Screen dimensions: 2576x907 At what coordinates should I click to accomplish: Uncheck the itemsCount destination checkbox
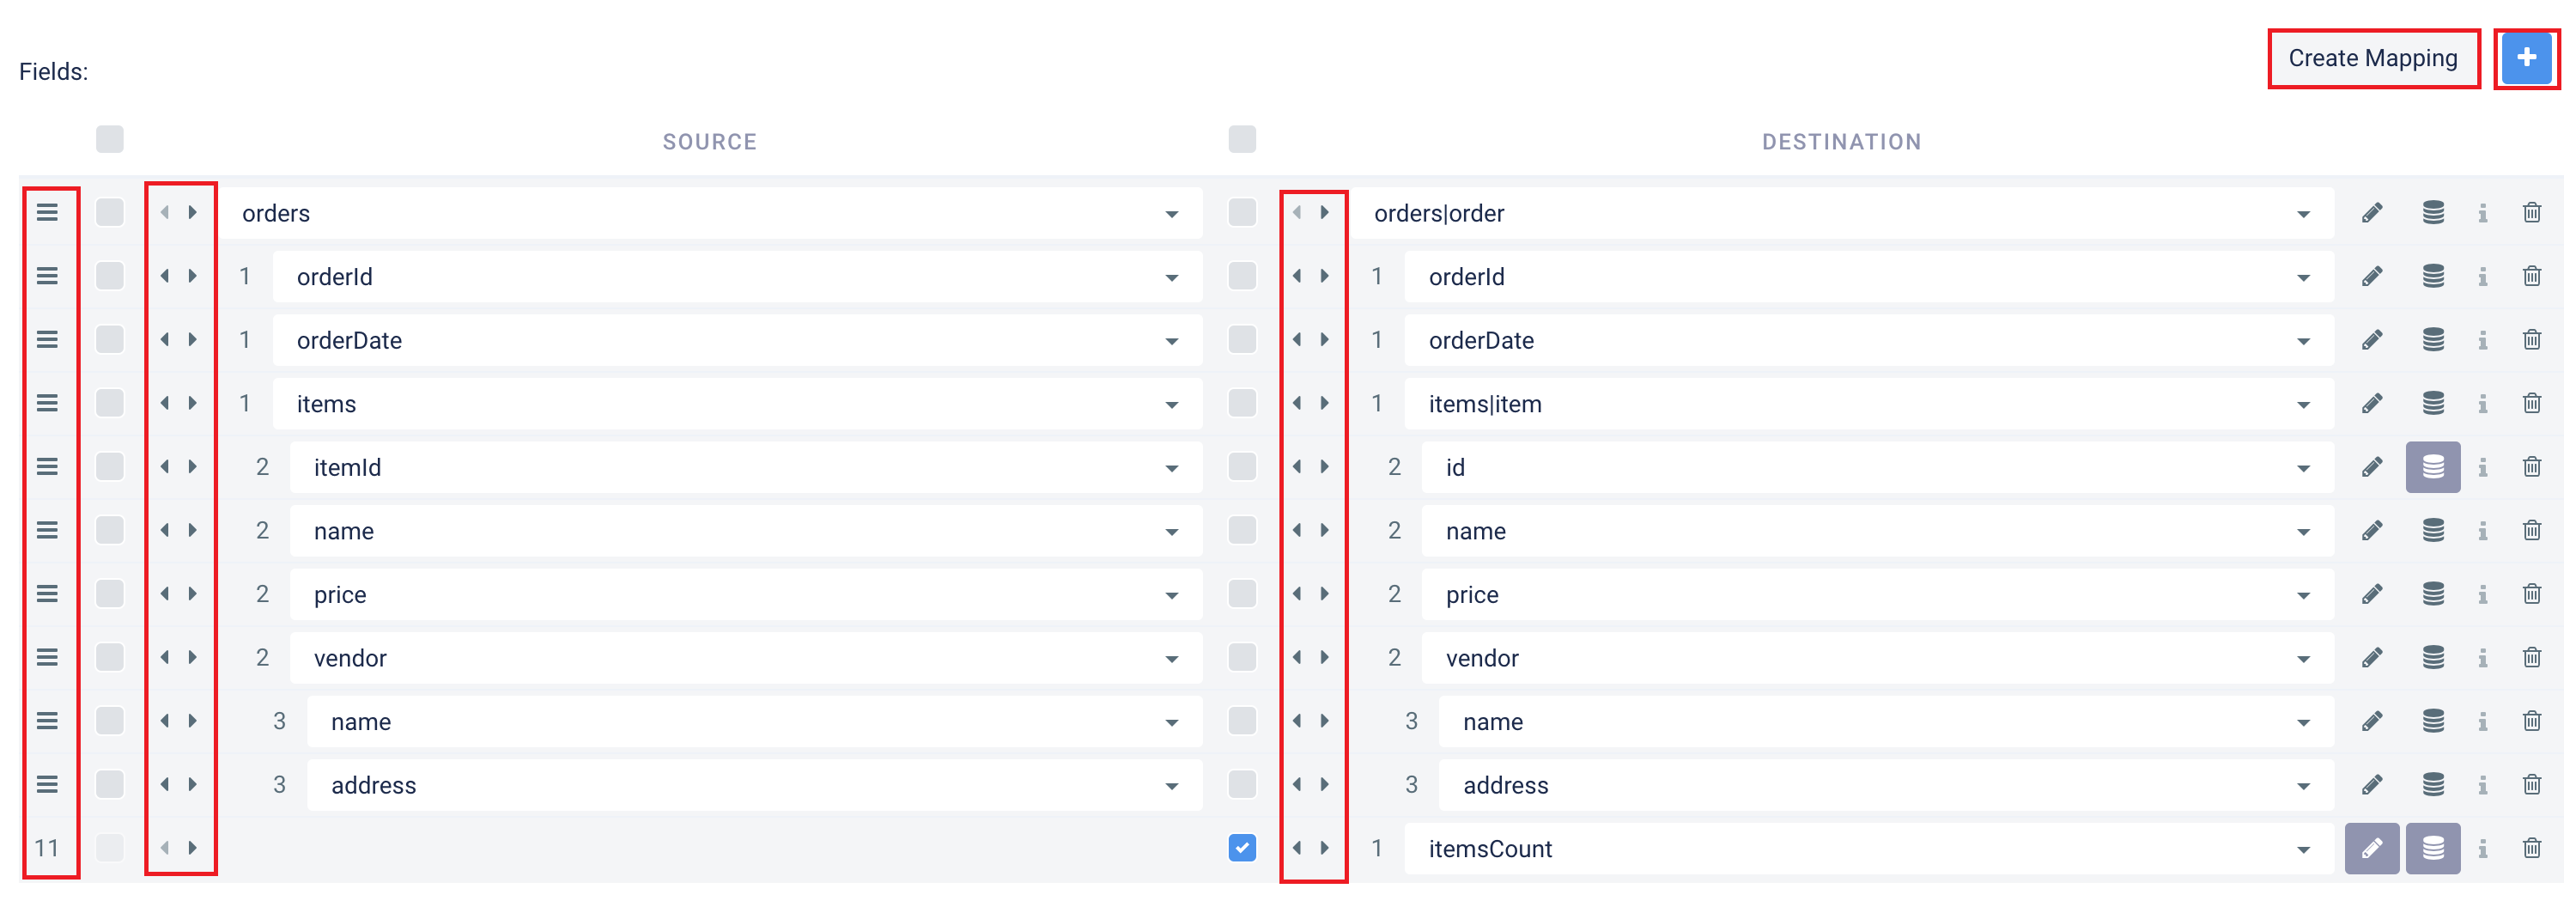coord(1241,848)
